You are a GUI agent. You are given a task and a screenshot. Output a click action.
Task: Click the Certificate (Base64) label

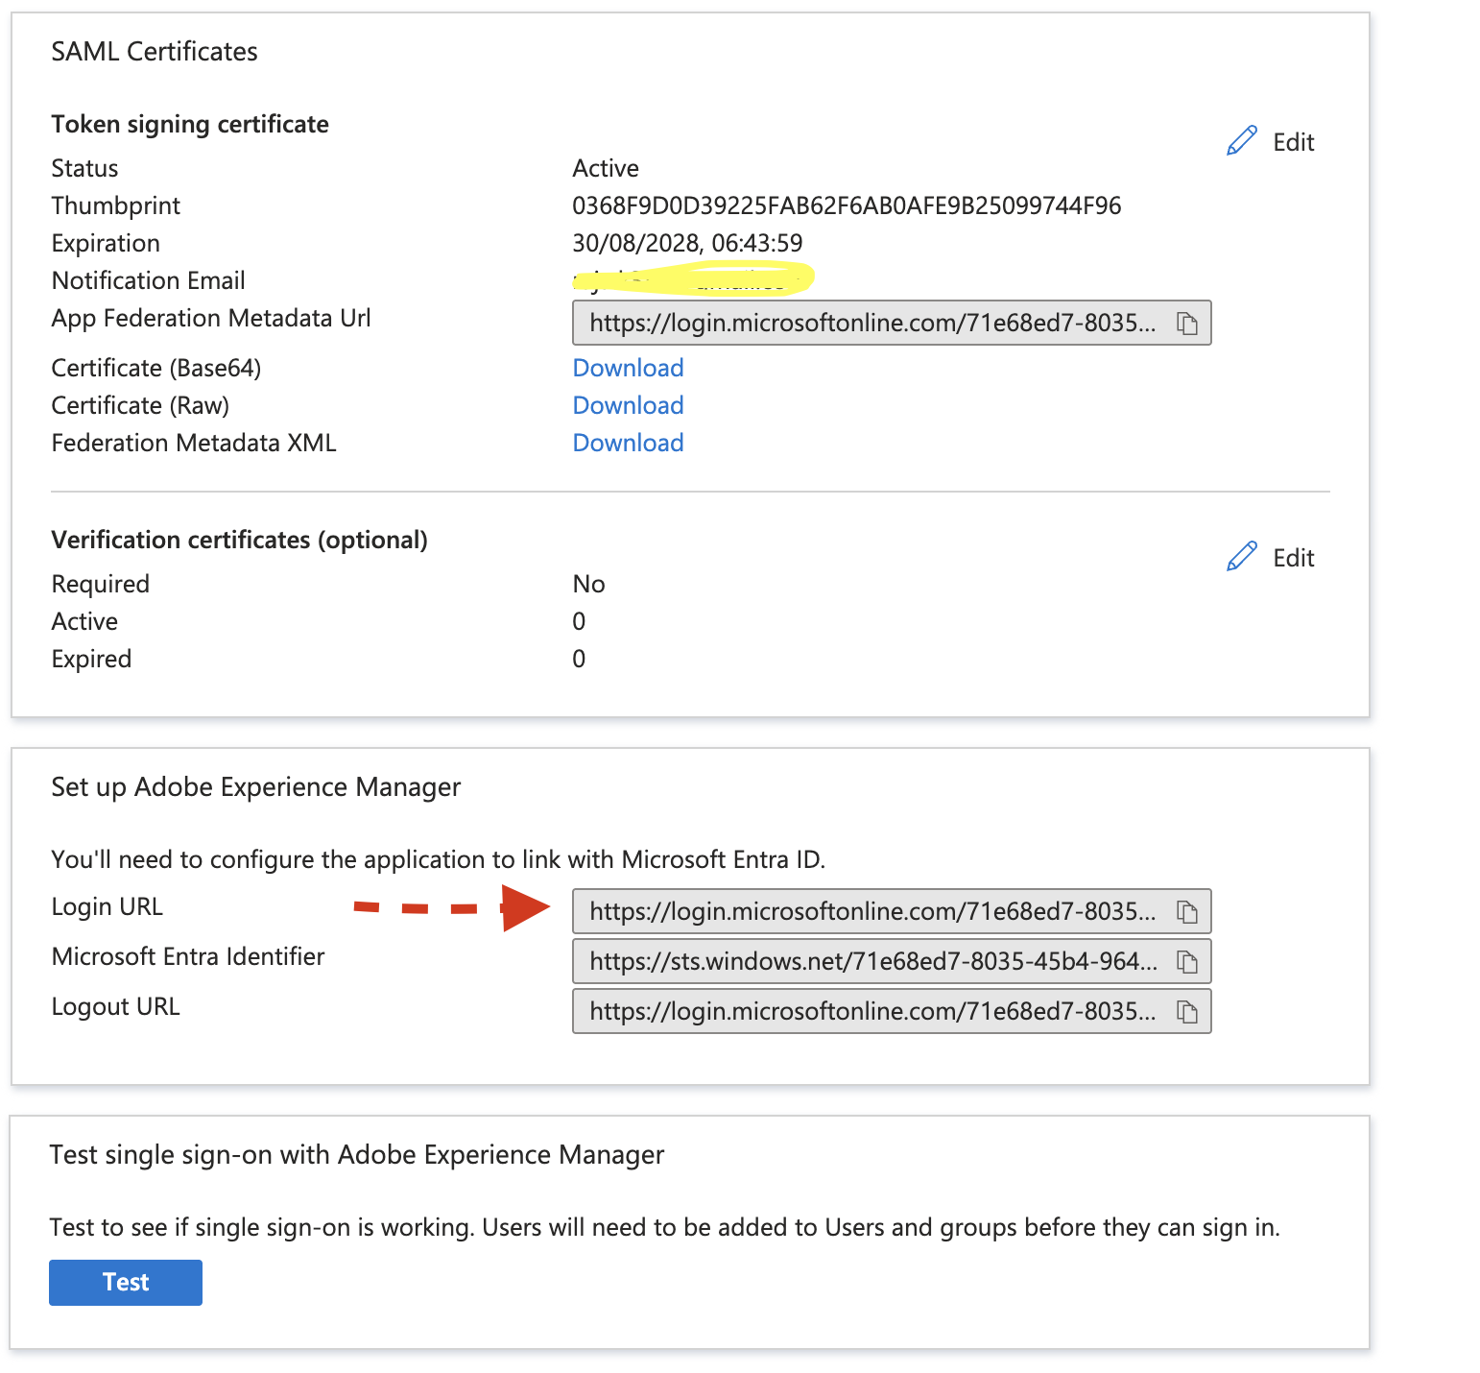point(156,368)
